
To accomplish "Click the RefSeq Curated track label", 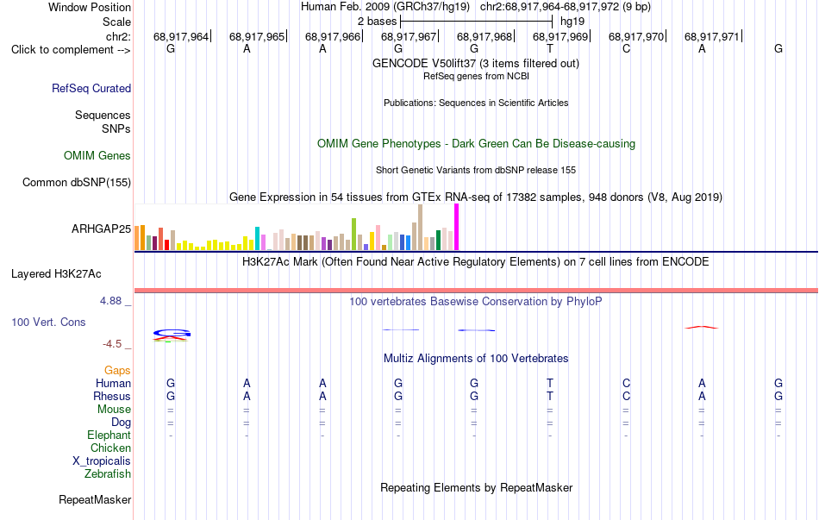I will pos(91,88).
